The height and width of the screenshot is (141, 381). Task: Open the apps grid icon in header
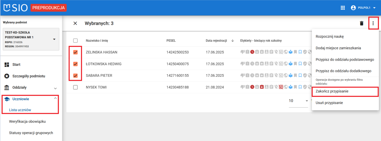pyautogui.click(x=343, y=8)
